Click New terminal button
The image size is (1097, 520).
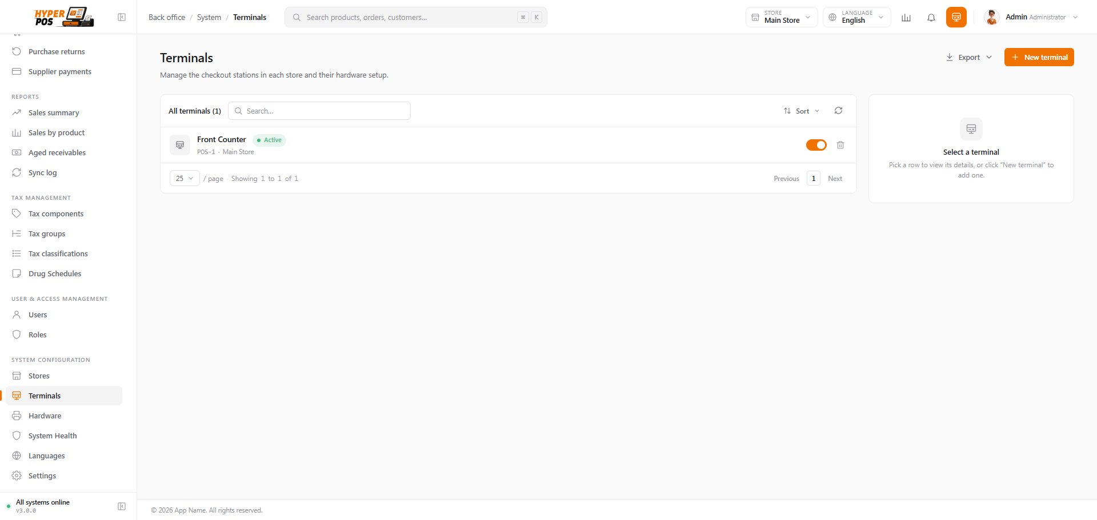[x=1039, y=57]
